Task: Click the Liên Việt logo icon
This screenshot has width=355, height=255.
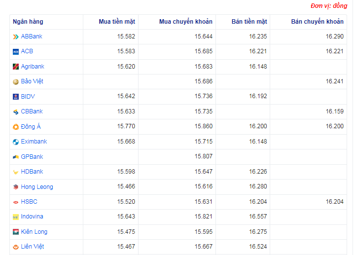Action: coord(16,247)
